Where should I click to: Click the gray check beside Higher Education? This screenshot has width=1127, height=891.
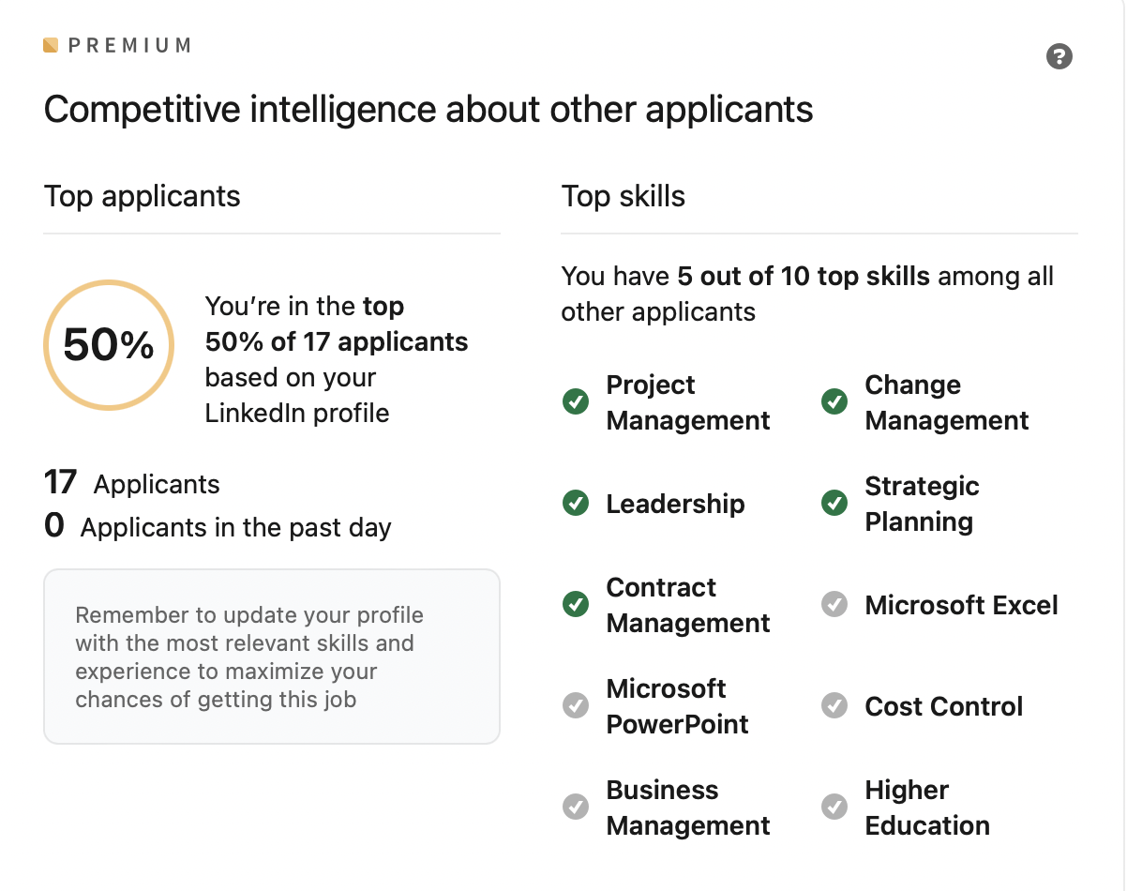(834, 807)
